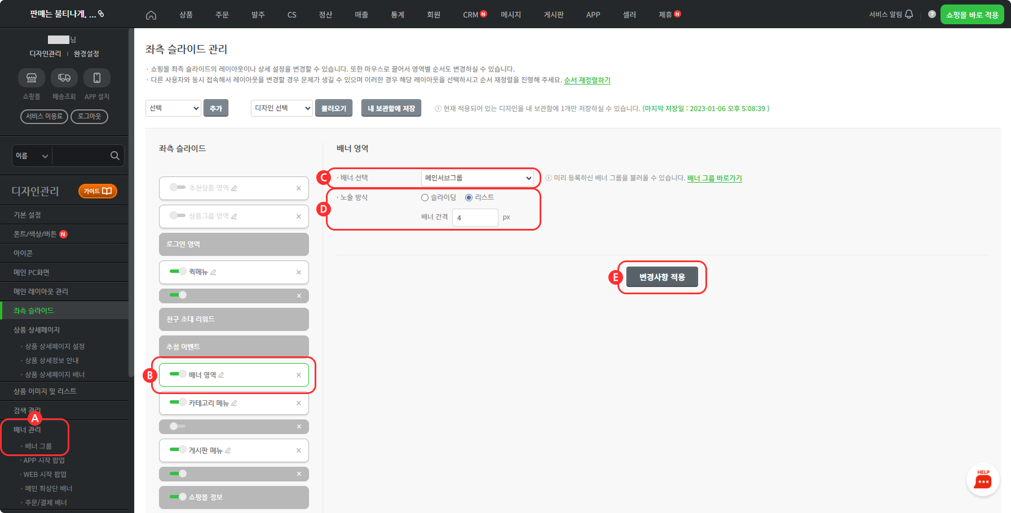Screen dimensions: 1011x513
Task: Toggle the 카테고리 메뉴 switch
Action: click(178, 402)
